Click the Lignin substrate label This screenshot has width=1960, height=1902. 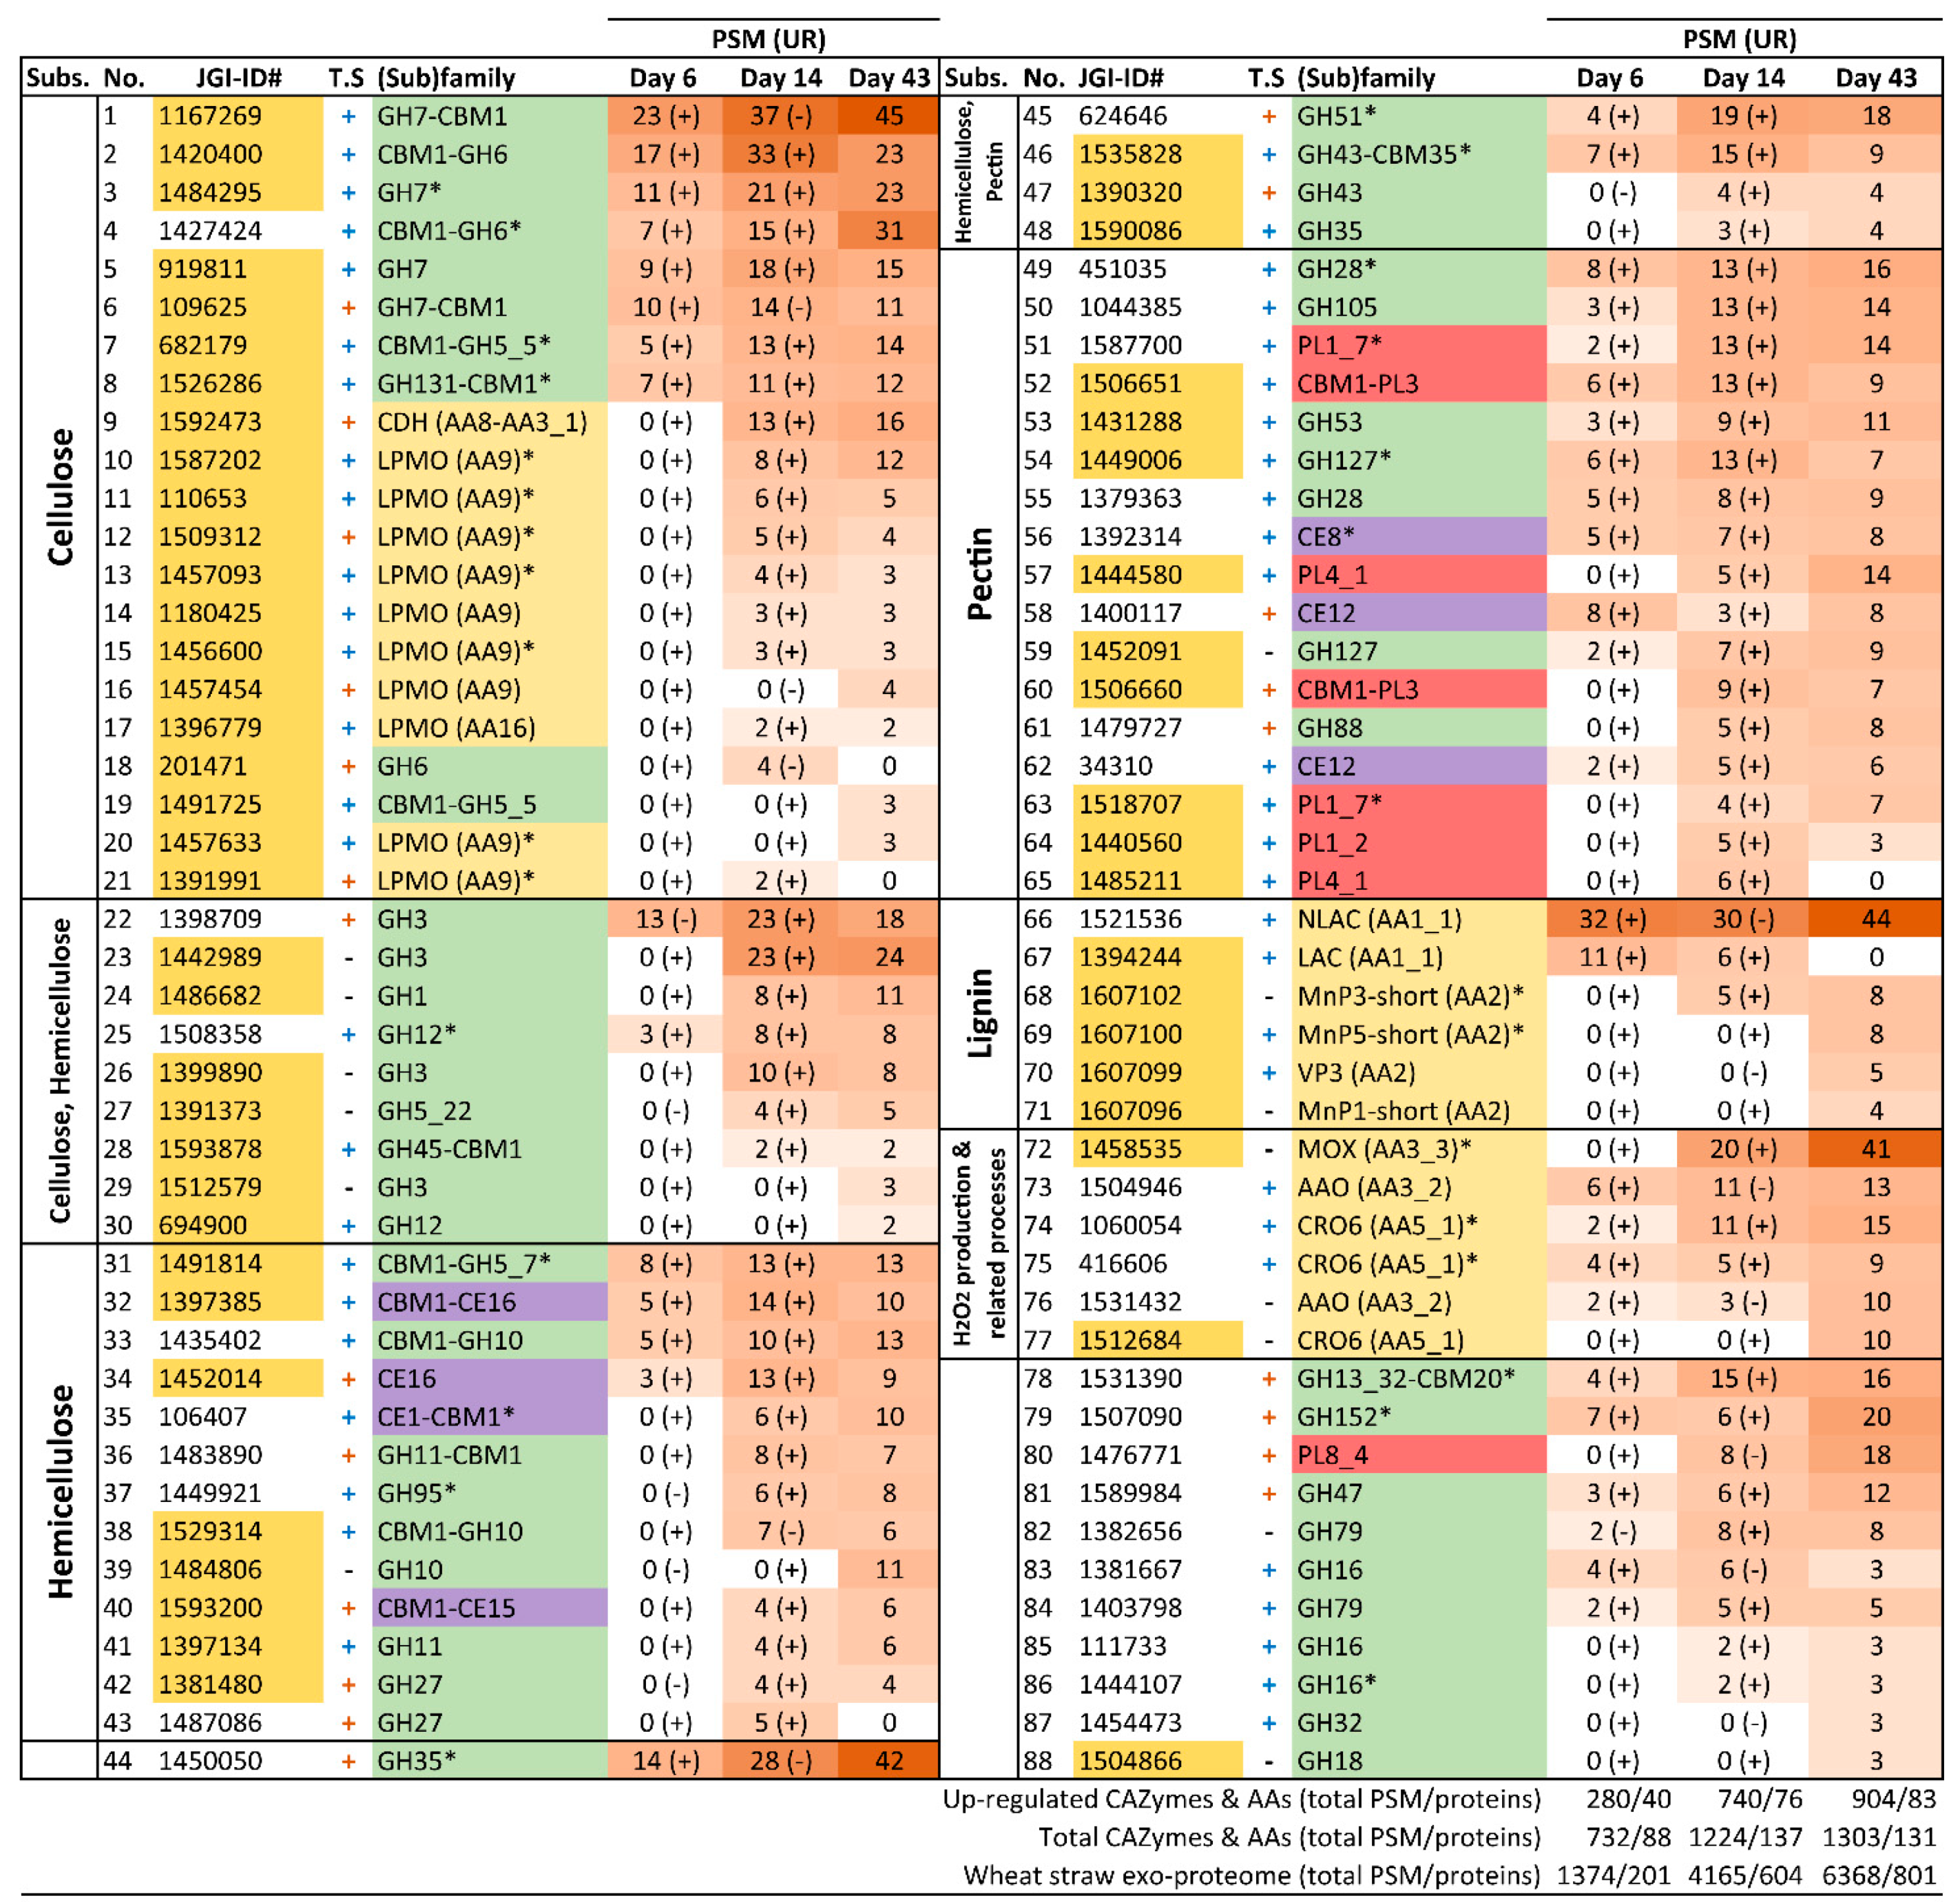tap(980, 1013)
